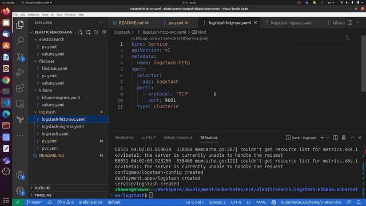Click grafana-prod Kubernetes context in status bar

90,202
